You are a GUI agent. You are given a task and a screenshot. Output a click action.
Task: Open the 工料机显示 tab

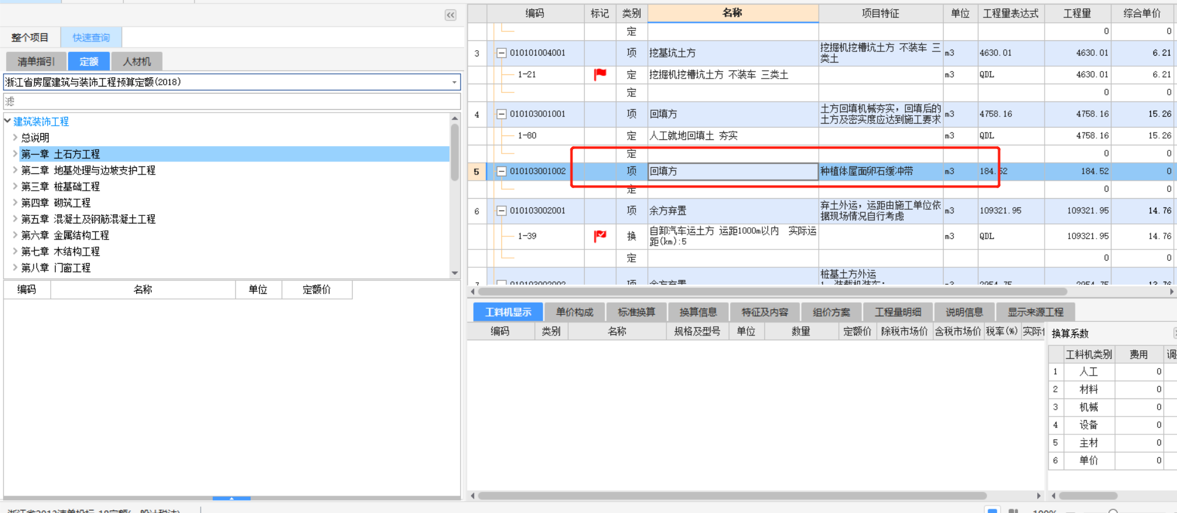click(508, 312)
